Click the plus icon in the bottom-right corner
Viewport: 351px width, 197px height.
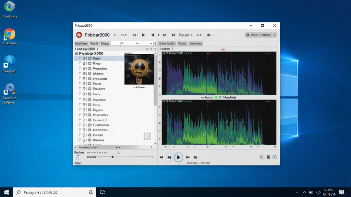[262, 157]
